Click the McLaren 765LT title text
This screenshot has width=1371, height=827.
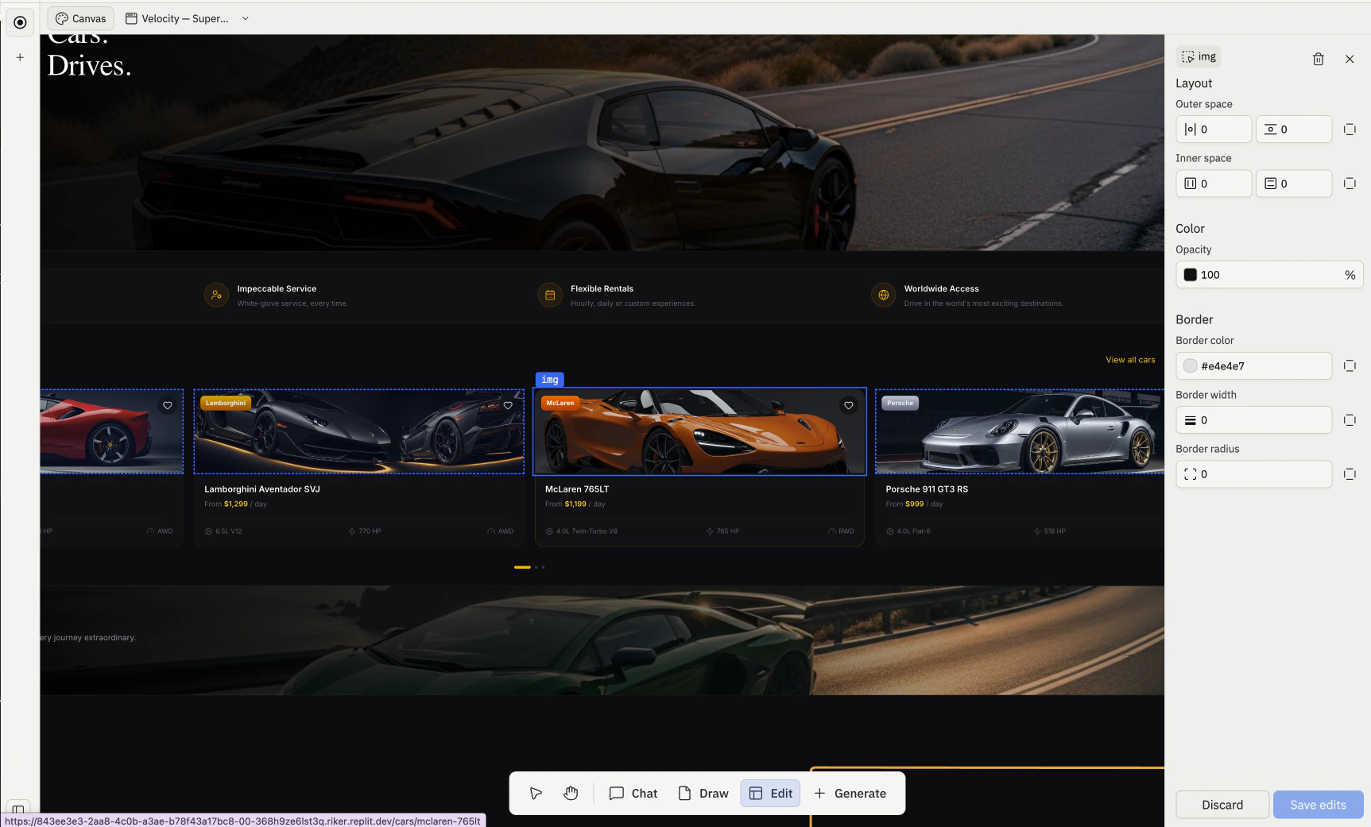pyautogui.click(x=577, y=489)
